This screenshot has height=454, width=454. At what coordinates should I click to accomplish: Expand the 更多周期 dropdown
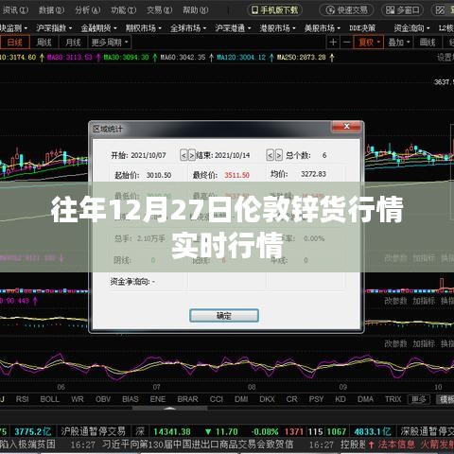(x=110, y=43)
